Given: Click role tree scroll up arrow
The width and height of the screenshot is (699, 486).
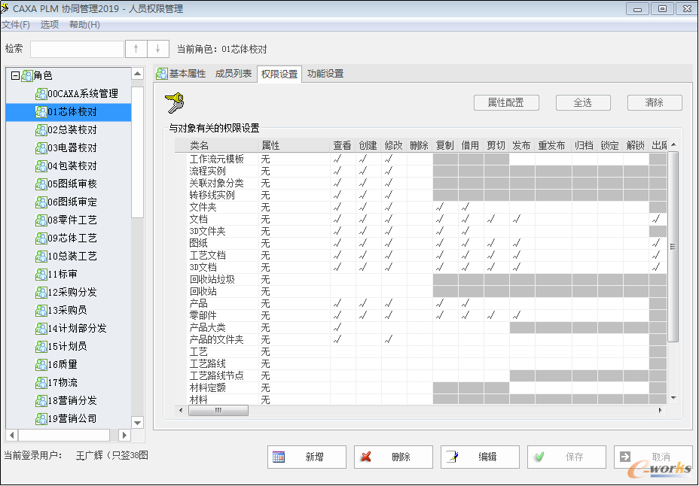Looking at the screenshot, I should coord(138,74).
